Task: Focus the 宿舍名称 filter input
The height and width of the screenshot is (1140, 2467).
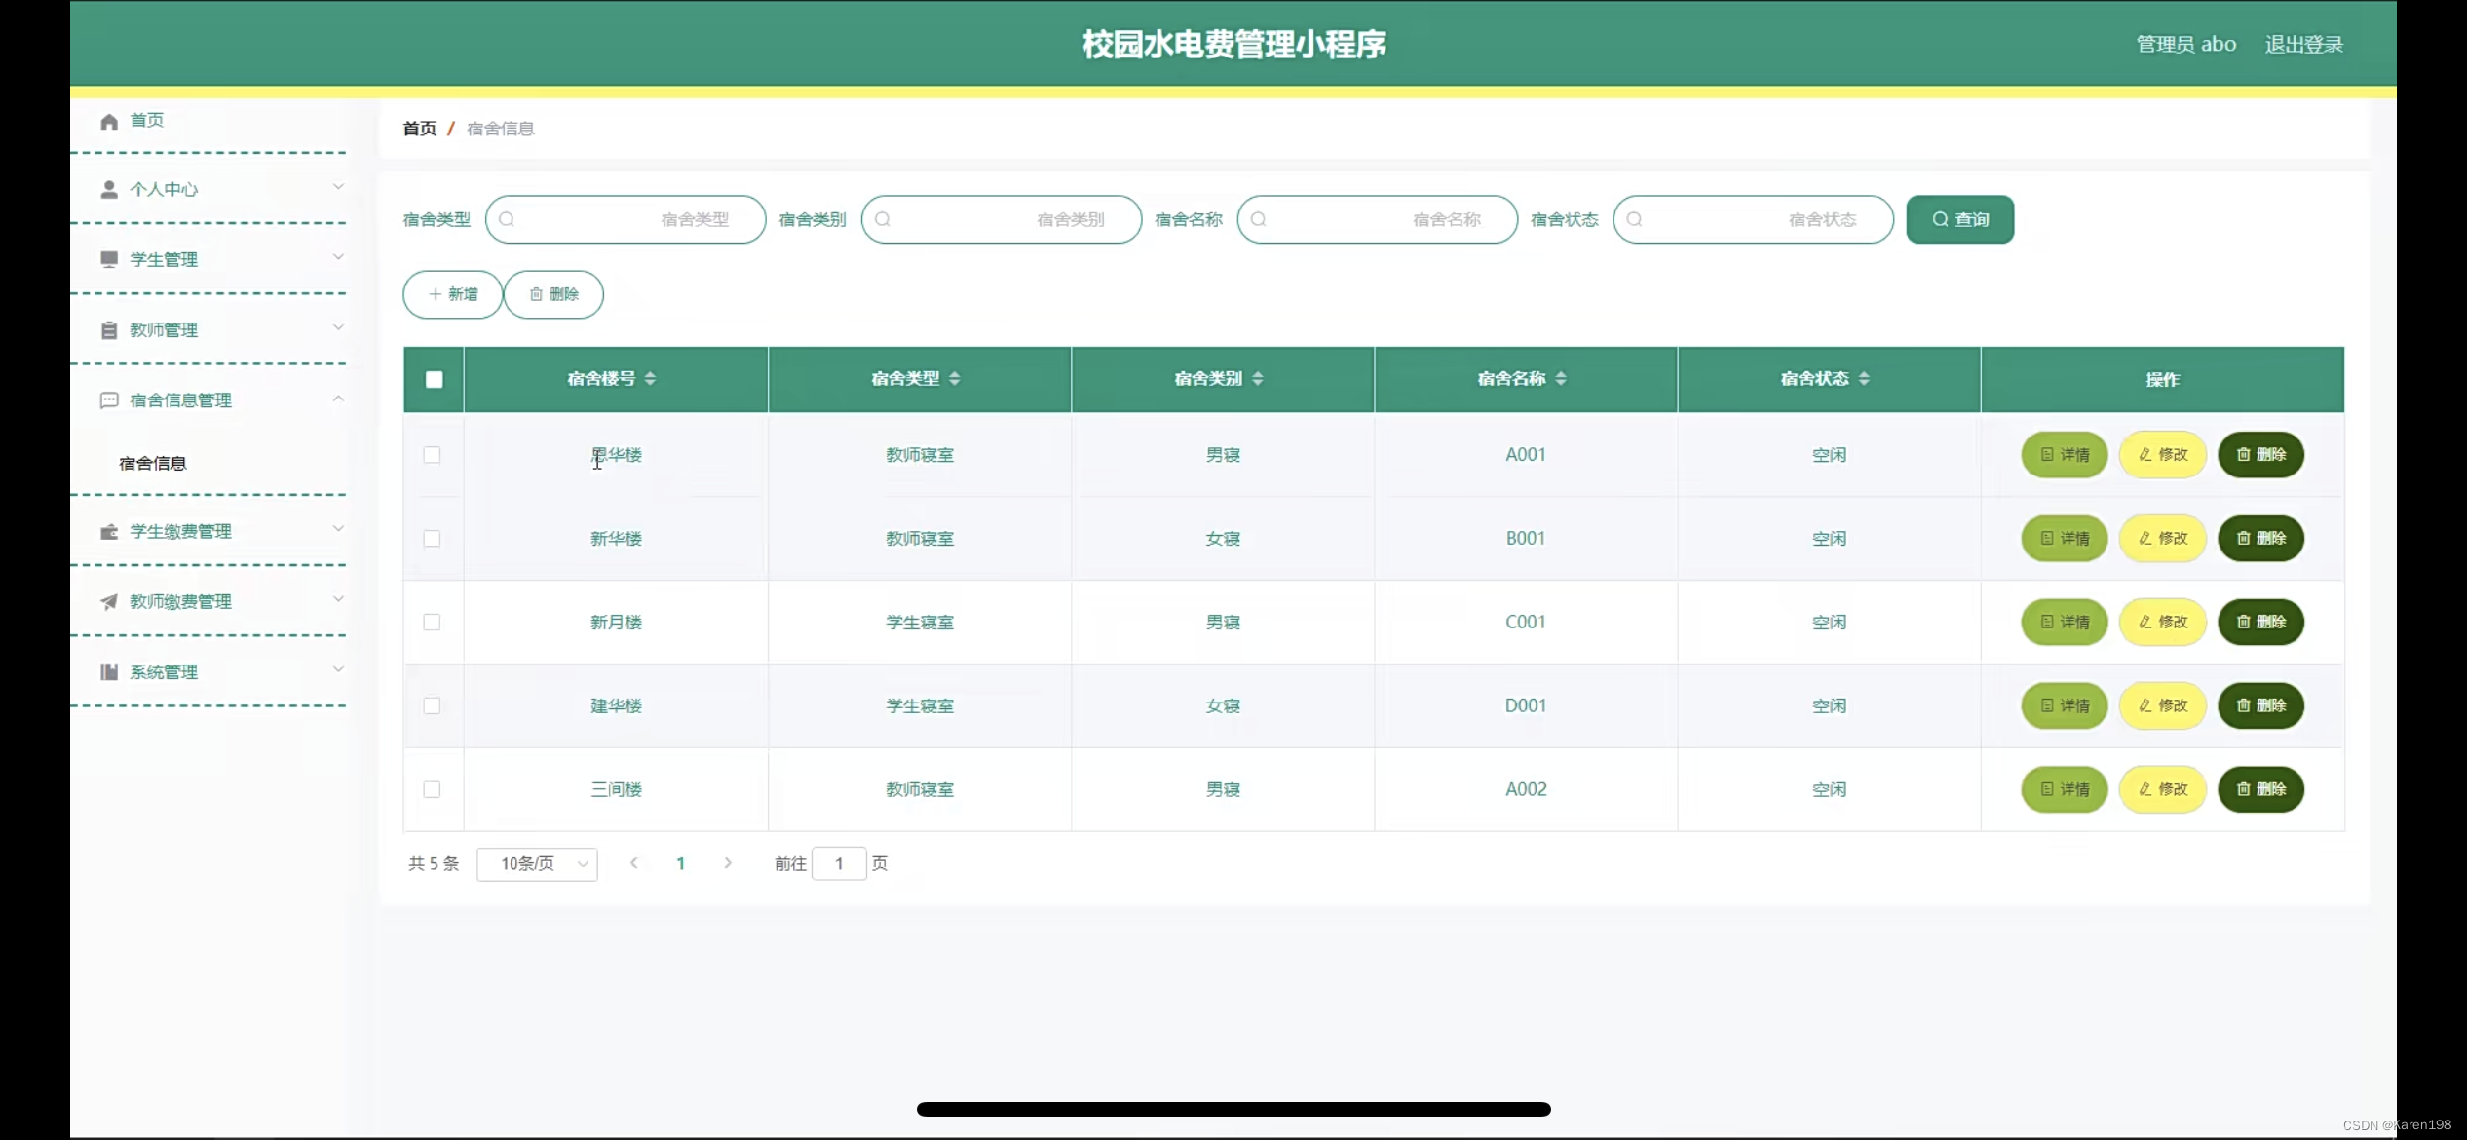Action: tap(1378, 219)
